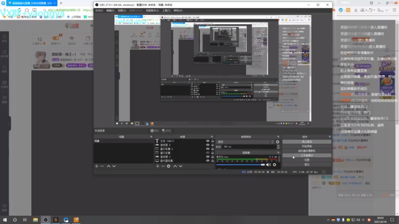
Task: Lock the 文本 (GDI+) source
Action: (x=212, y=141)
